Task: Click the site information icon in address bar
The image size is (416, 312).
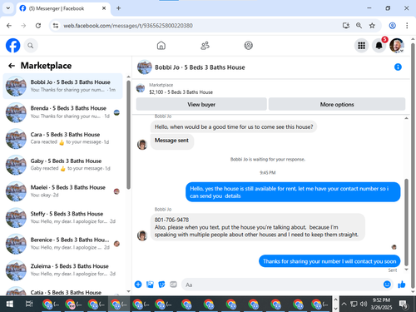Action: coord(56,26)
